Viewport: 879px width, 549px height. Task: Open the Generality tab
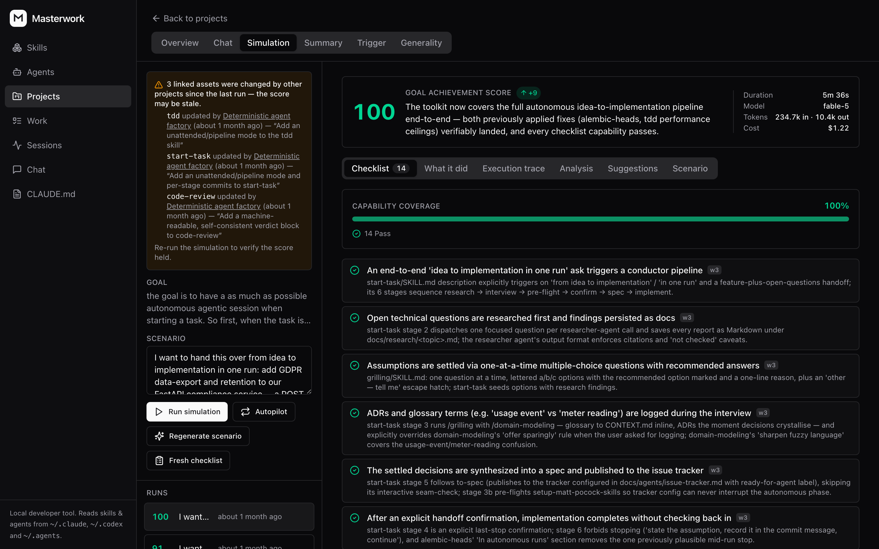pyautogui.click(x=421, y=43)
